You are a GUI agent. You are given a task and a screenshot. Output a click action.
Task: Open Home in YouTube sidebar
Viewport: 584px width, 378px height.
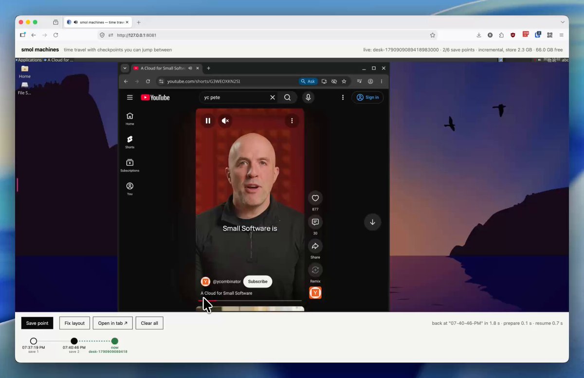point(130,119)
